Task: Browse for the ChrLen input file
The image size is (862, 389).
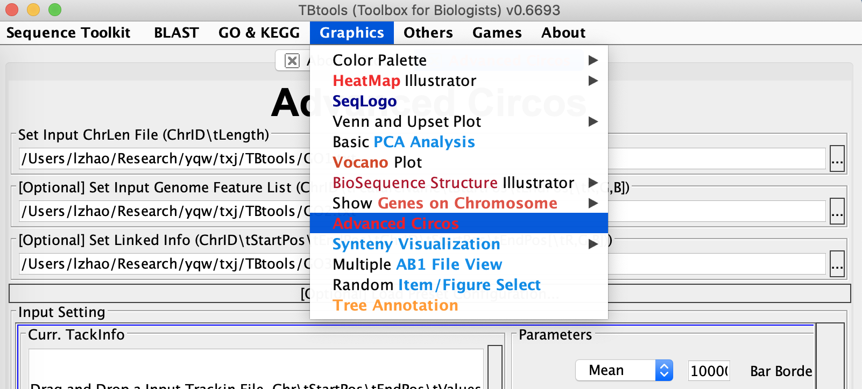Action: tap(837, 159)
